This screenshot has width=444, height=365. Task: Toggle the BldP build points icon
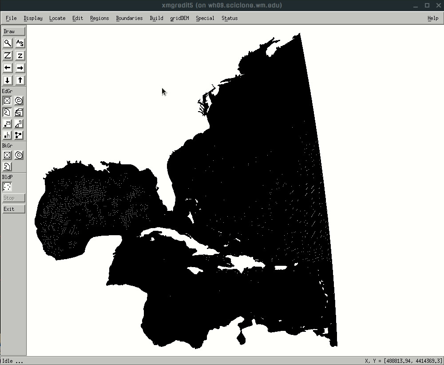tap(7, 186)
